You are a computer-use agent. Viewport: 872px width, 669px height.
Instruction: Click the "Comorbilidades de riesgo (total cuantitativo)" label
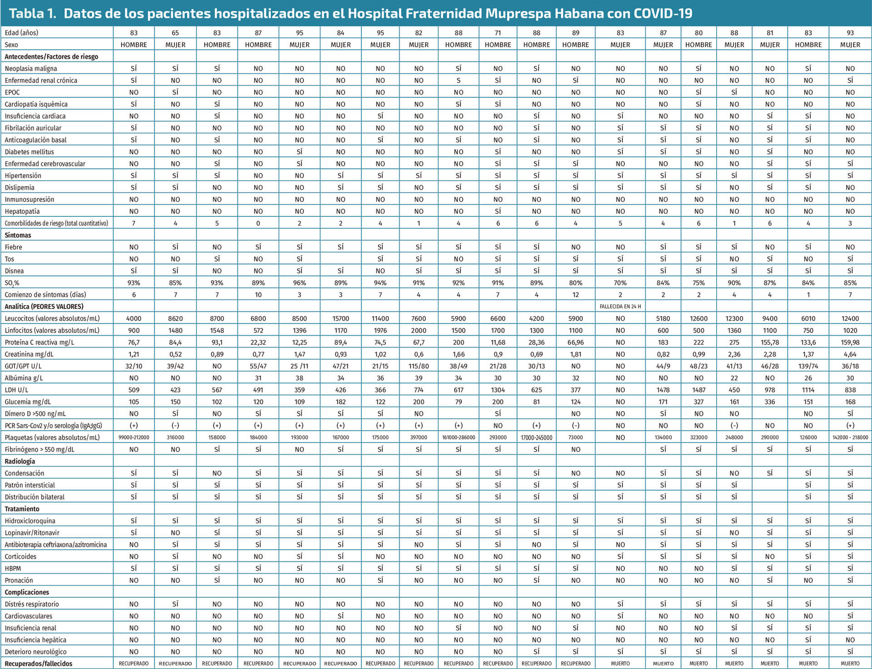click(56, 223)
